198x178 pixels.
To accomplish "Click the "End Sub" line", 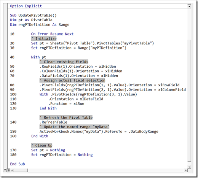I will tap(18, 164).
